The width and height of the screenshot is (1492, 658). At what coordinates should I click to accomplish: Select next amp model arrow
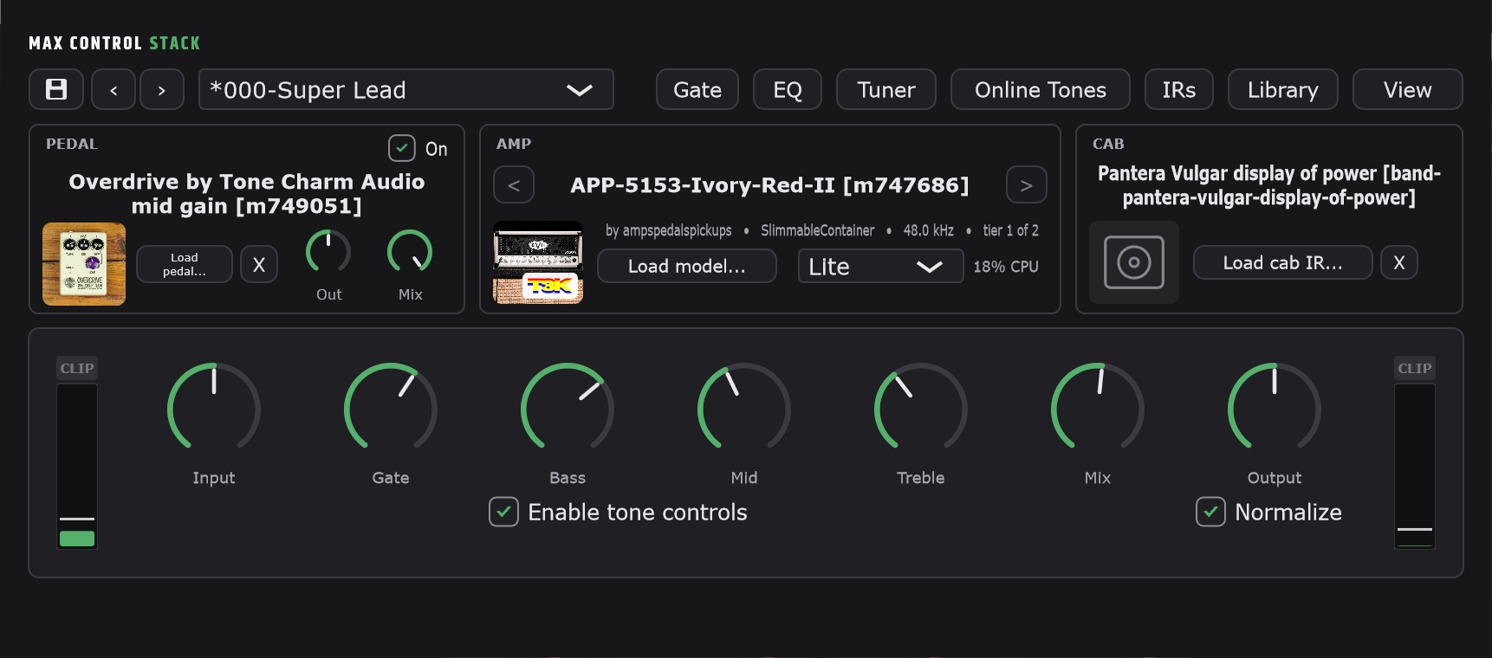1027,184
